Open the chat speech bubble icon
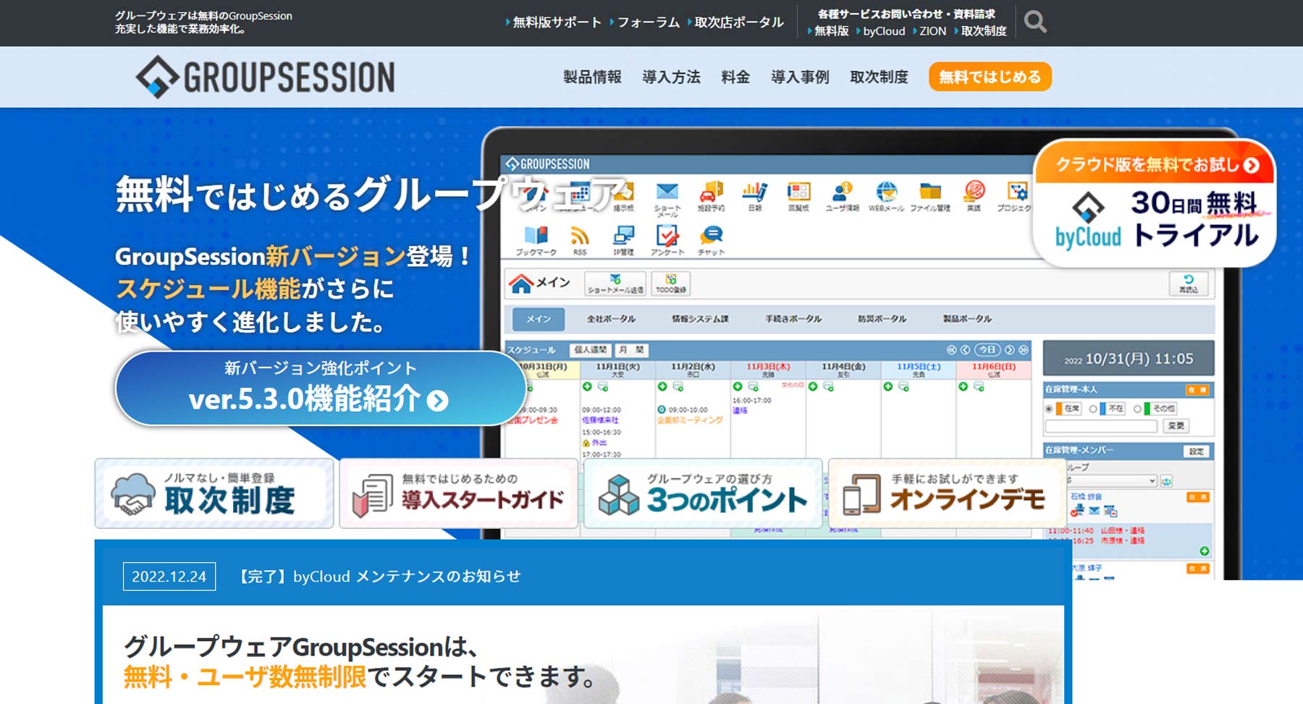The height and width of the screenshot is (704, 1303). (711, 236)
